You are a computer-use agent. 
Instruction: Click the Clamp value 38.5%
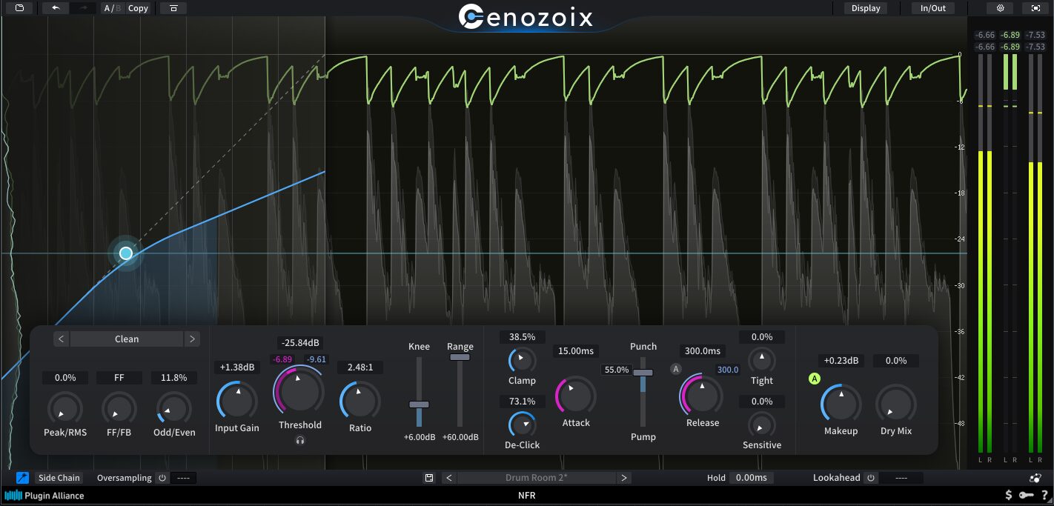pos(522,337)
